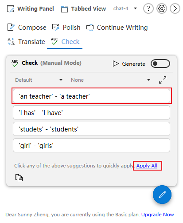Open settings gear icon
183x223 pixels.
pyautogui.click(x=162, y=8)
